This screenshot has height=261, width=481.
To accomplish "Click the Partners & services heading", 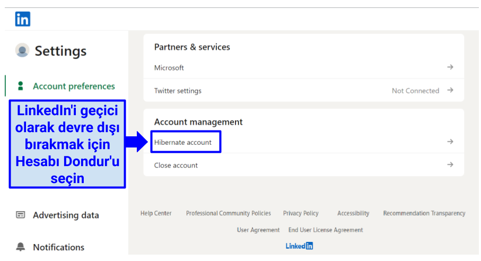I will [x=192, y=47].
